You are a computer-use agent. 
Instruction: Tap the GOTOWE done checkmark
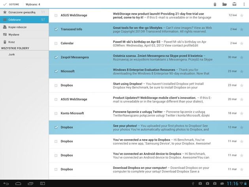11,4
